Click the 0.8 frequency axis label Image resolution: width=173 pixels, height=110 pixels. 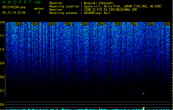coord(2,77)
